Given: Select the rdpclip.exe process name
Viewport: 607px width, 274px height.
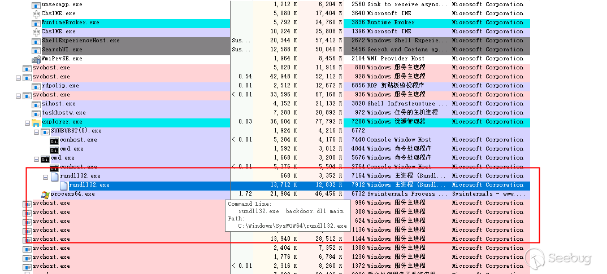Looking at the screenshot, I should [60, 86].
